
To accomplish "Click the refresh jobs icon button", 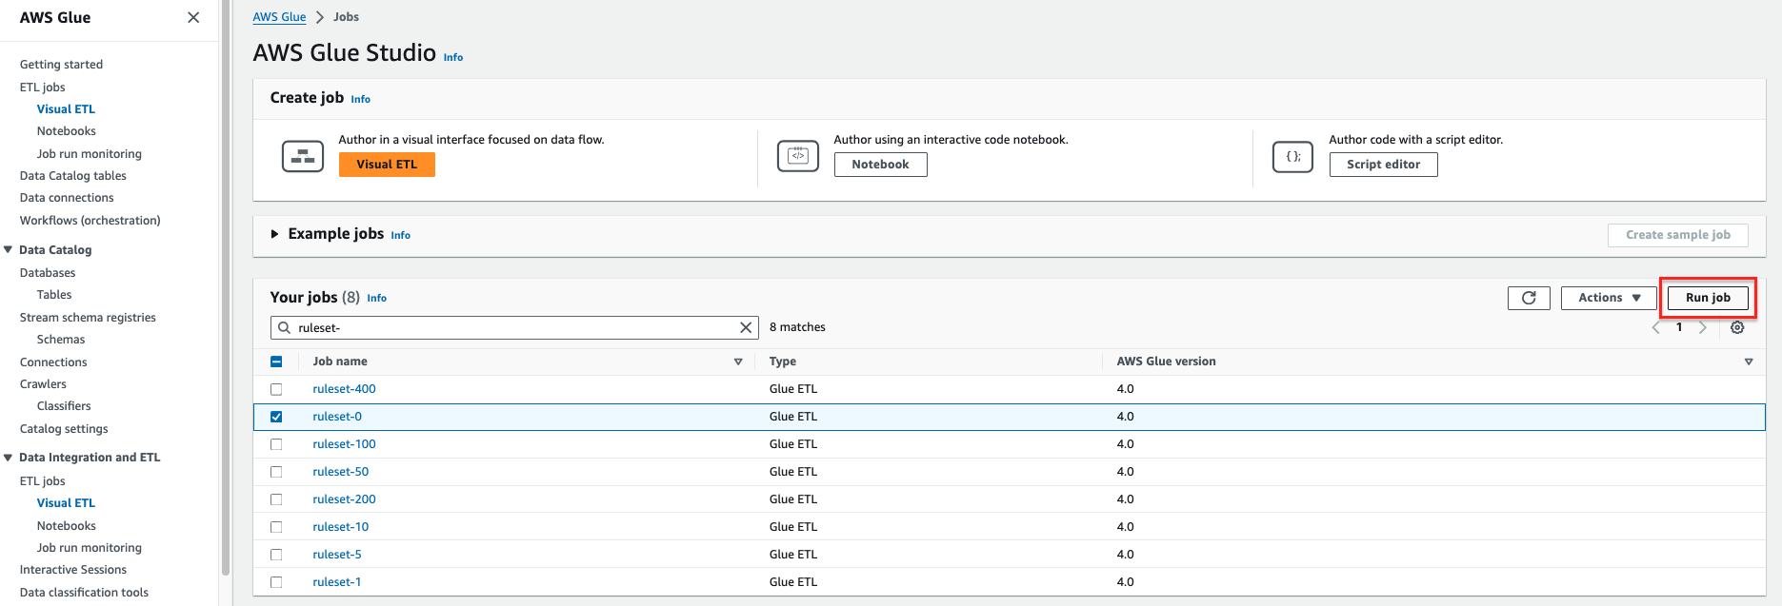I will pyautogui.click(x=1529, y=298).
